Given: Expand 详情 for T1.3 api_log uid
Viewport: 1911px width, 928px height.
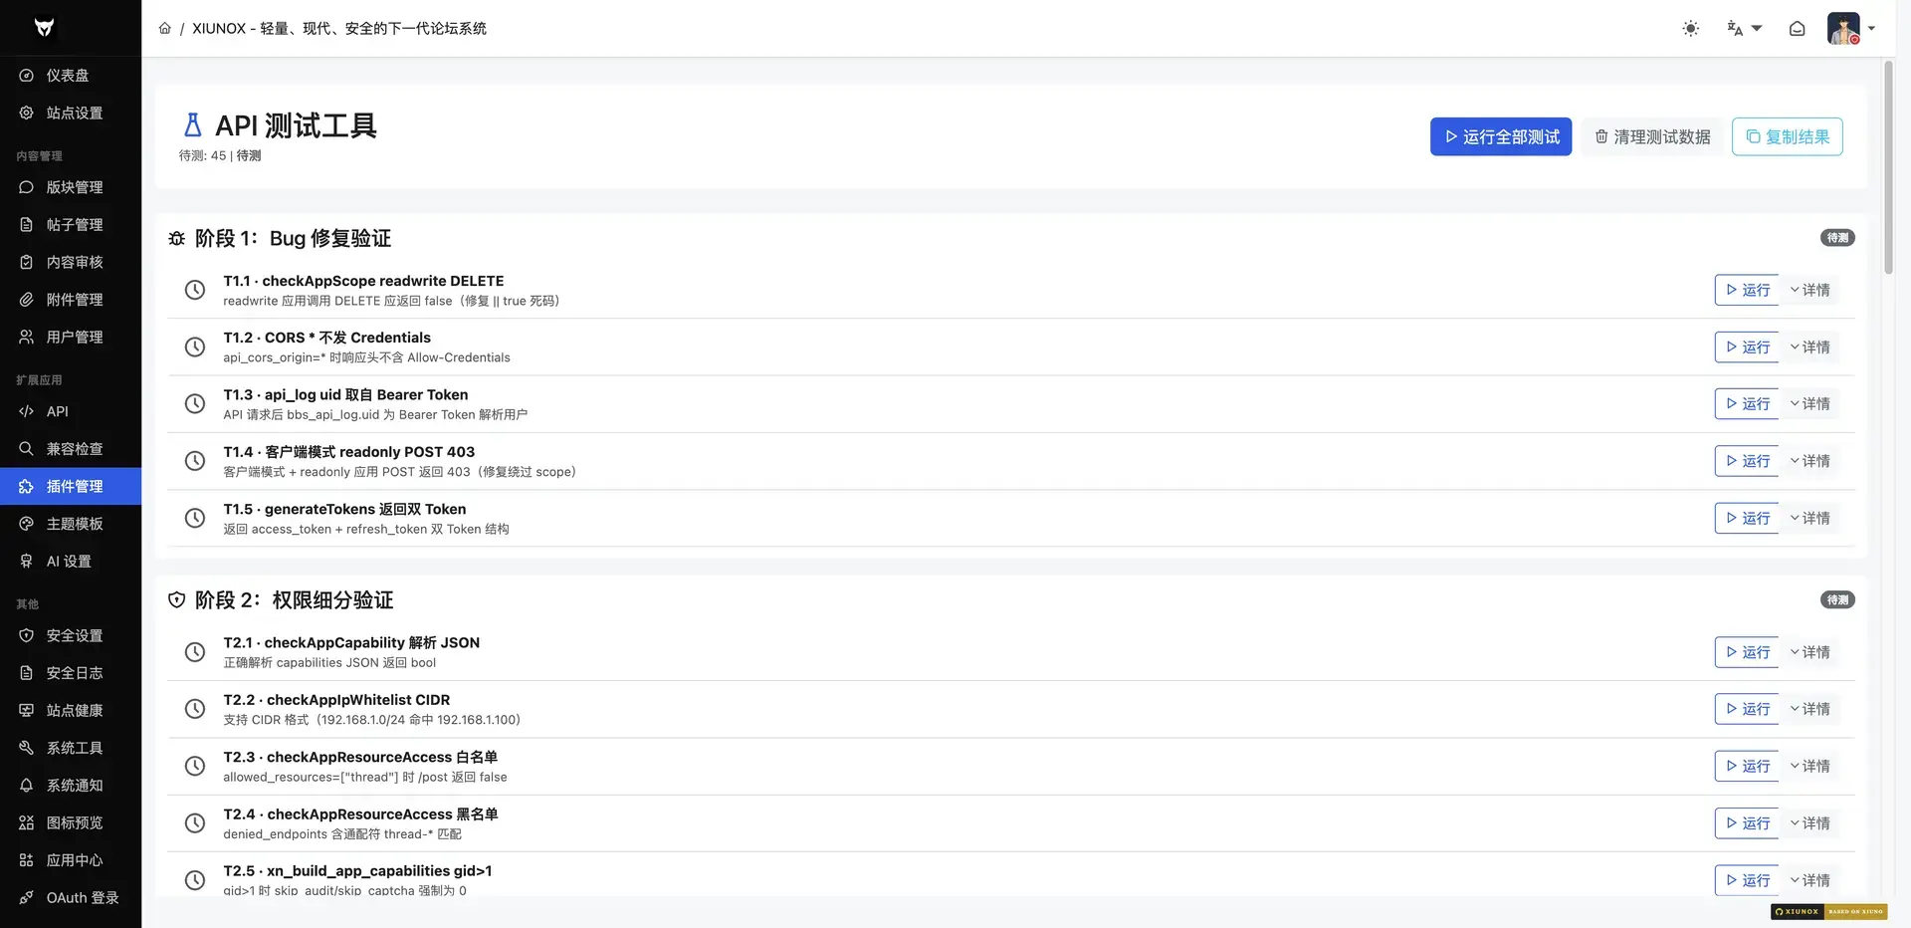Looking at the screenshot, I should point(1809,404).
